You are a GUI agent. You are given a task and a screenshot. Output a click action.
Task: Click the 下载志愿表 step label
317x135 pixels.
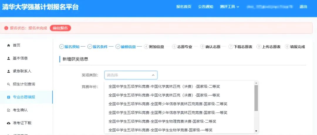(243, 47)
